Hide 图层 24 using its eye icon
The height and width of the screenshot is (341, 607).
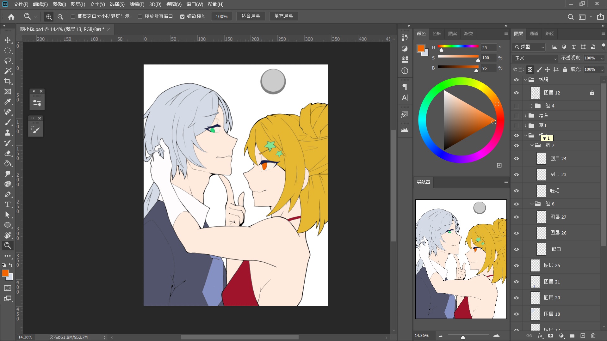point(517,159)
